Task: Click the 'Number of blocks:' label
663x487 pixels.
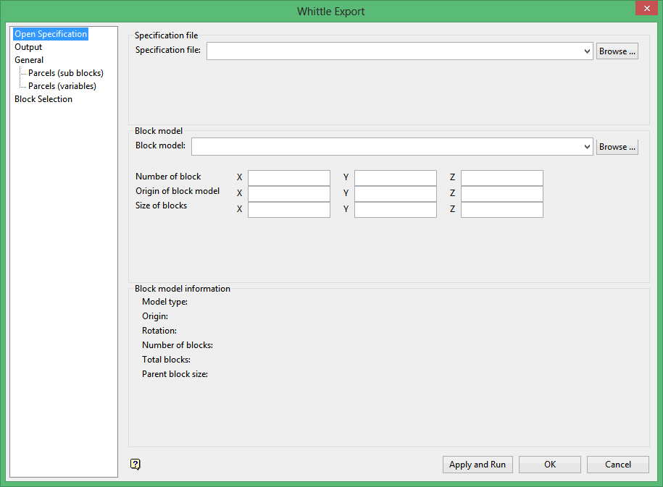Action: coord(178,345)
